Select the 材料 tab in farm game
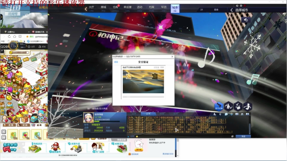 [x=23, y=125]
